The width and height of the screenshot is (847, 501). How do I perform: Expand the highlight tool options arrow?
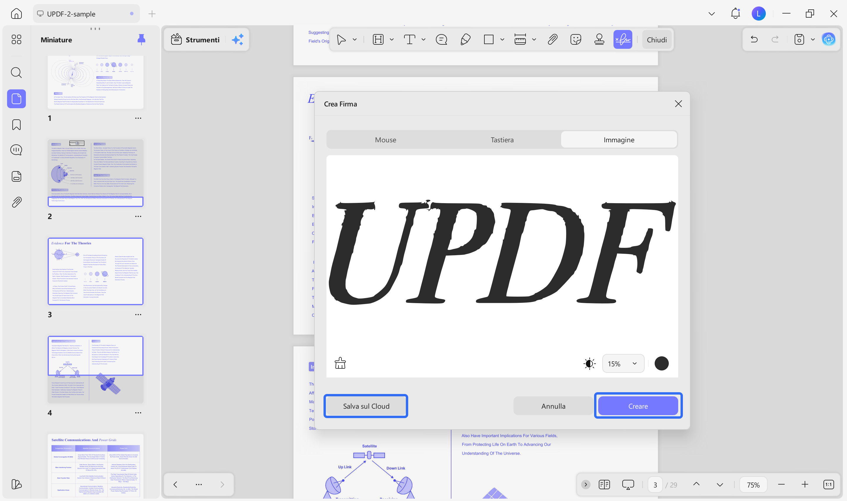tap(392, 39)
